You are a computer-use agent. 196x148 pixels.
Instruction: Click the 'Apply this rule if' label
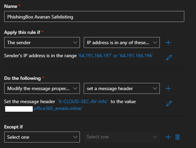(x=22, y=32)
